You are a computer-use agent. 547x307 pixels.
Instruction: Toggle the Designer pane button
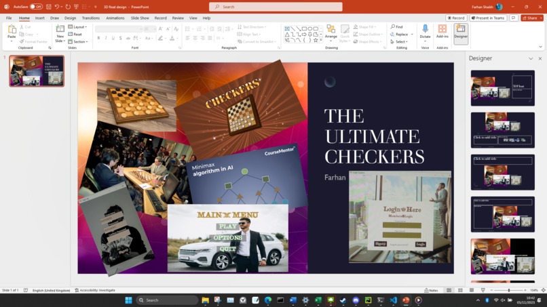pyautogui.click(x=461, y=33)
